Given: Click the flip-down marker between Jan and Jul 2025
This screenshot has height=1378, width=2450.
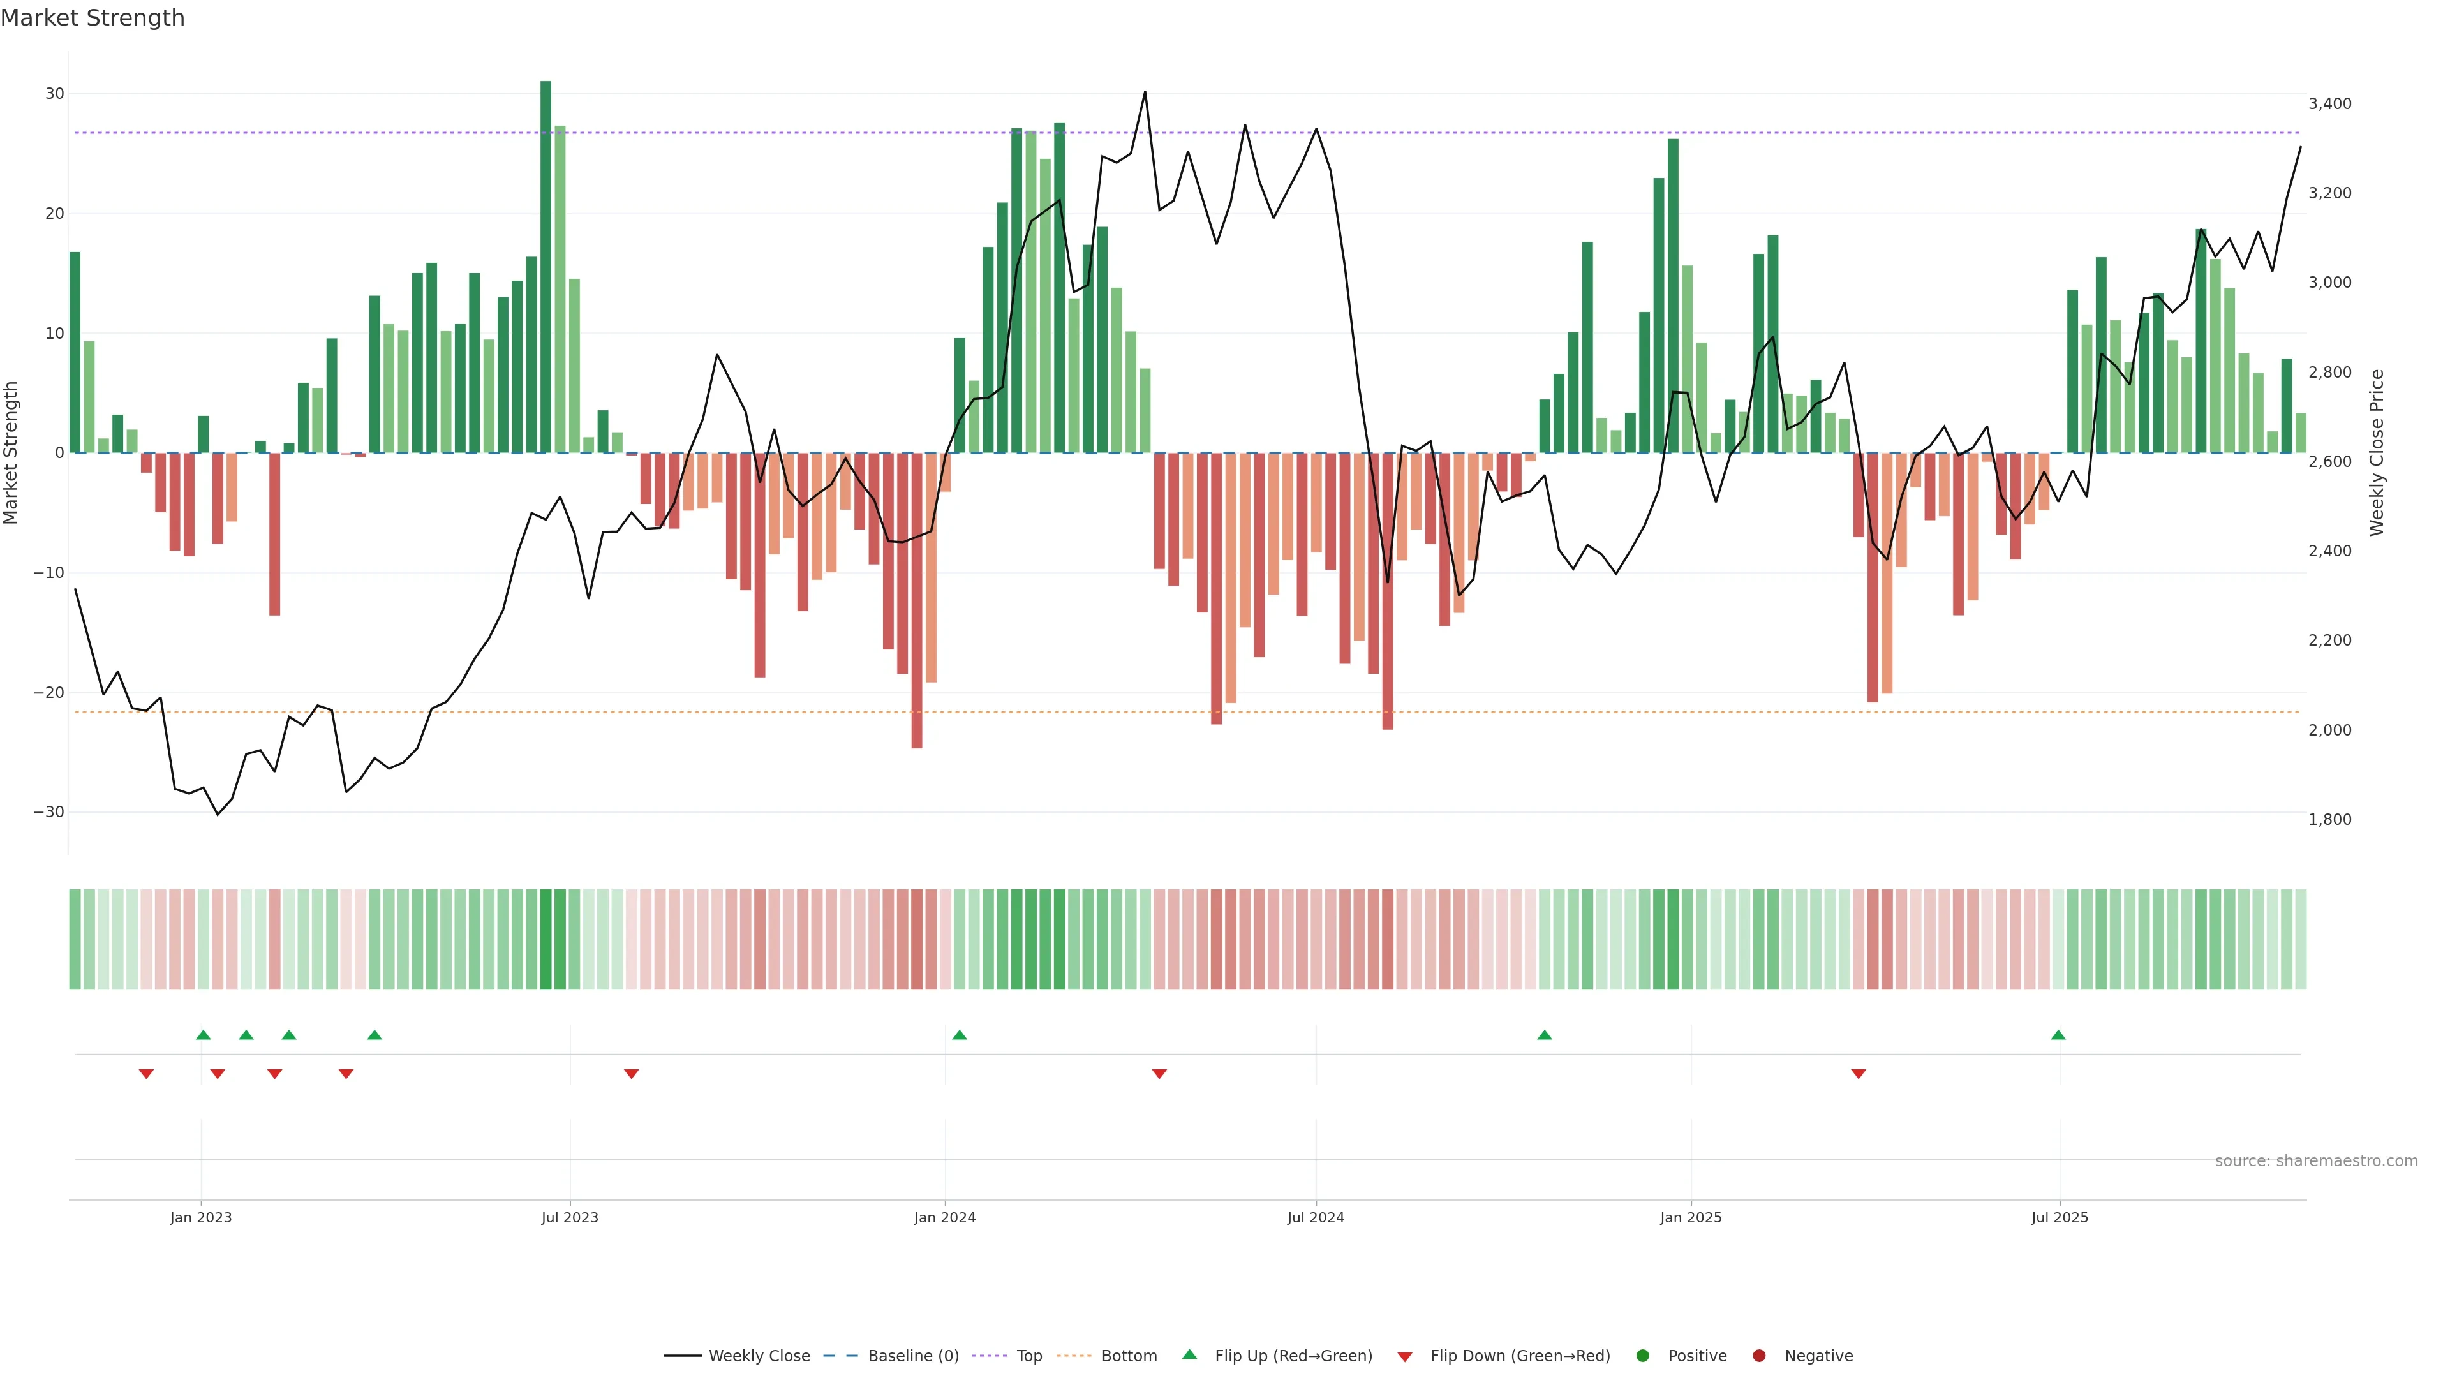Looking at the screenshot, I should 1859,1074.
